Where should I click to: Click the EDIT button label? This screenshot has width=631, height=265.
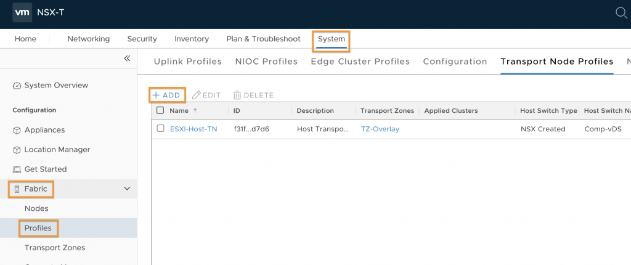212,96
